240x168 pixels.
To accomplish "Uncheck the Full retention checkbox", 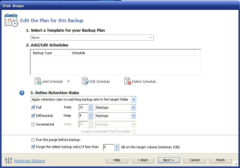I will (33, 107).
